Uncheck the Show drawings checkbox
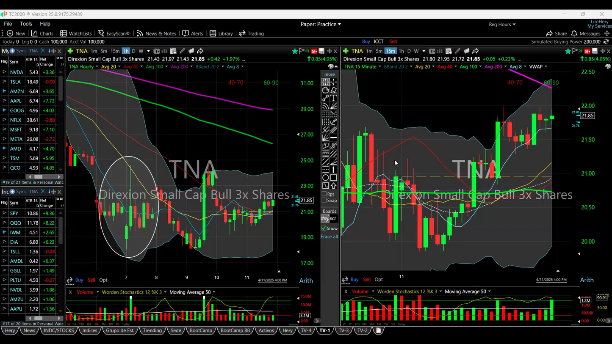This screenshot has height=344, width=612. click(324, 228)
